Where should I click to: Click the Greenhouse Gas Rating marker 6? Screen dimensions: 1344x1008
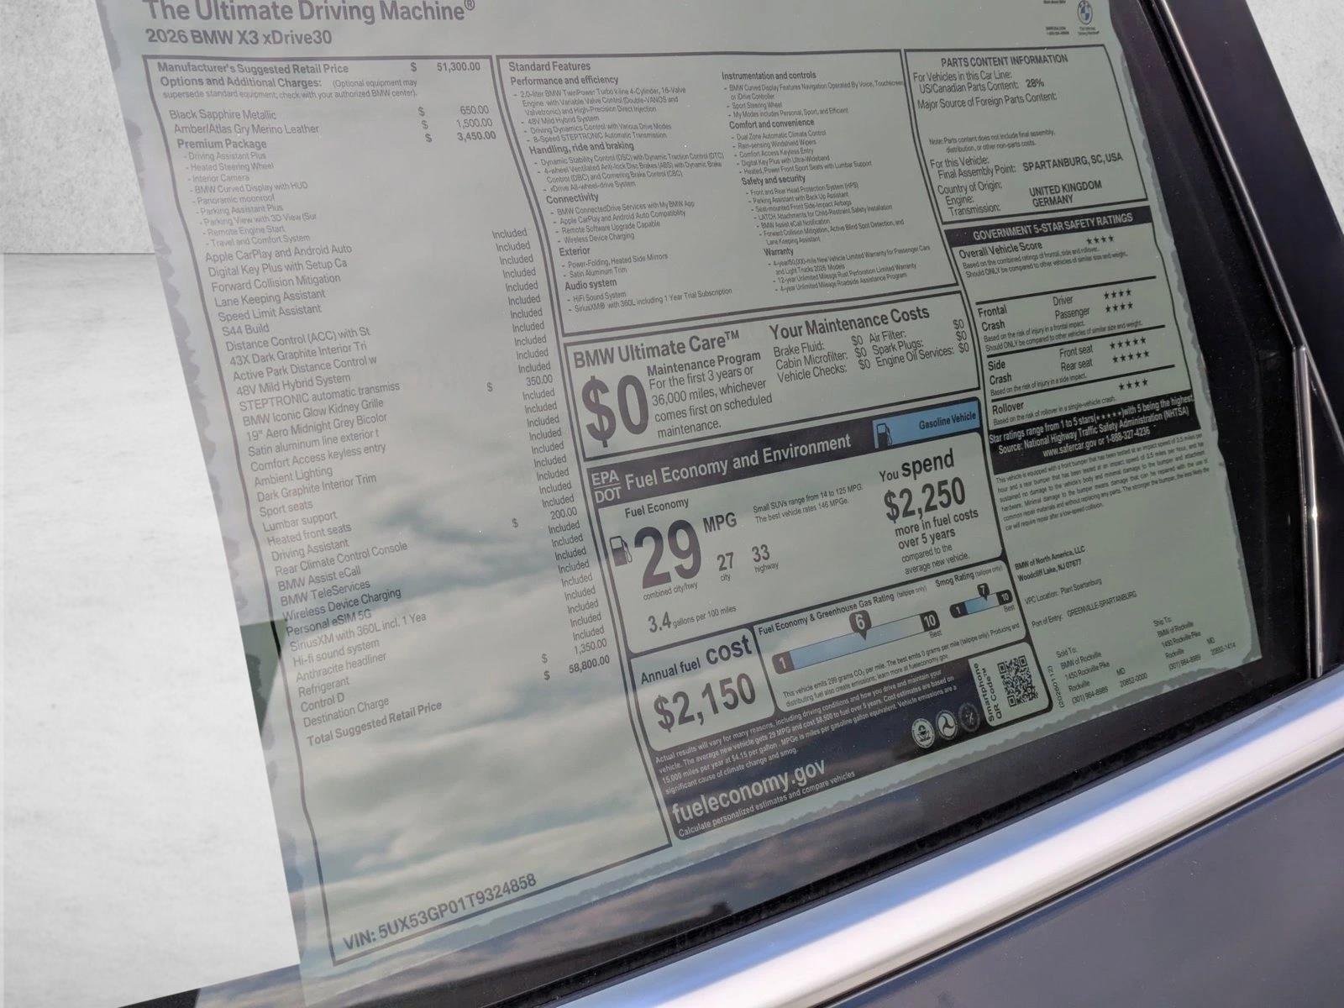858,624
